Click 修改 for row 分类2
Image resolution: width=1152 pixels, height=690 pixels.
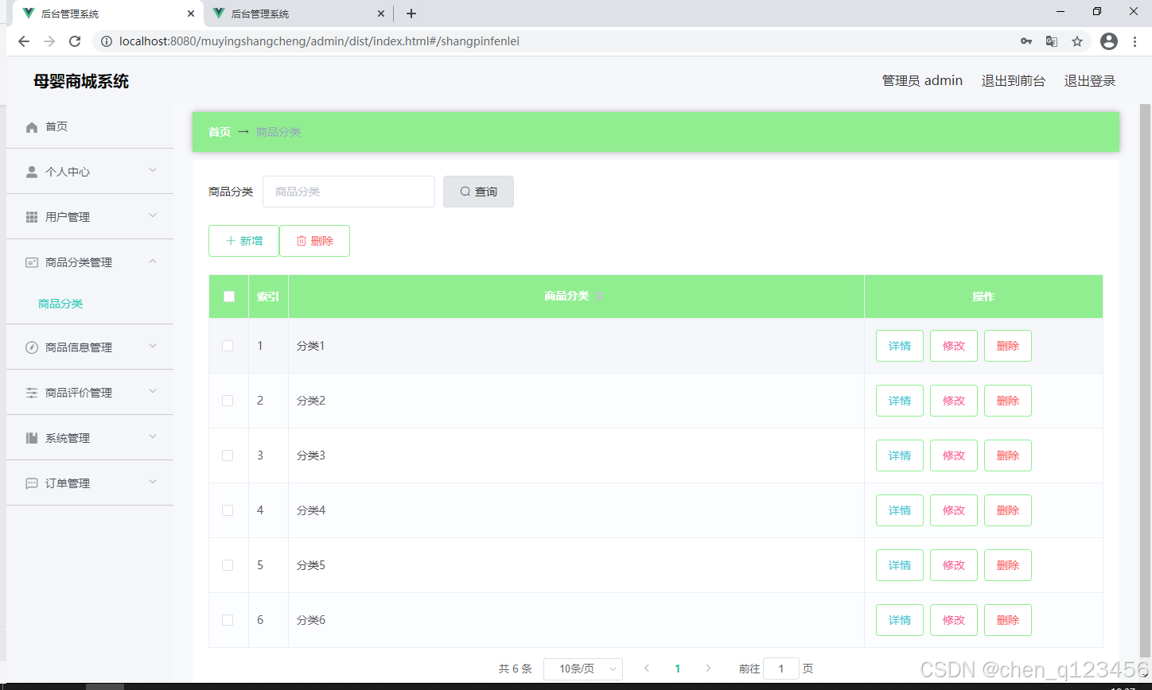click(x=954, y=401)
